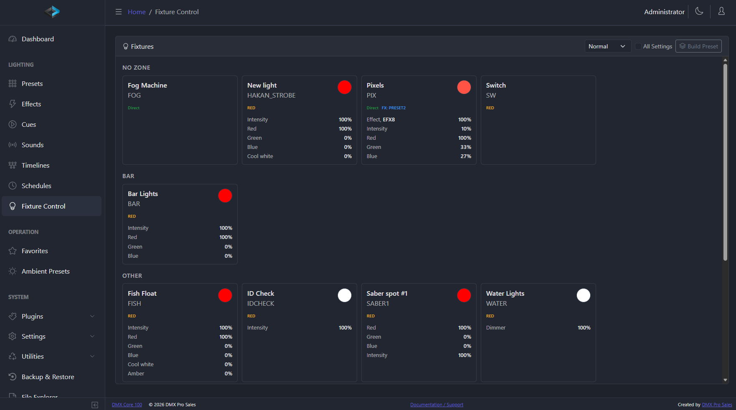Select the Presets icon in the sidebar

tap(12, 83)
